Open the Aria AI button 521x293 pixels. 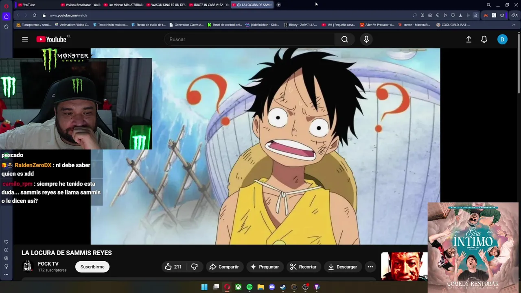pyautogui.click(x=515, y=15)
